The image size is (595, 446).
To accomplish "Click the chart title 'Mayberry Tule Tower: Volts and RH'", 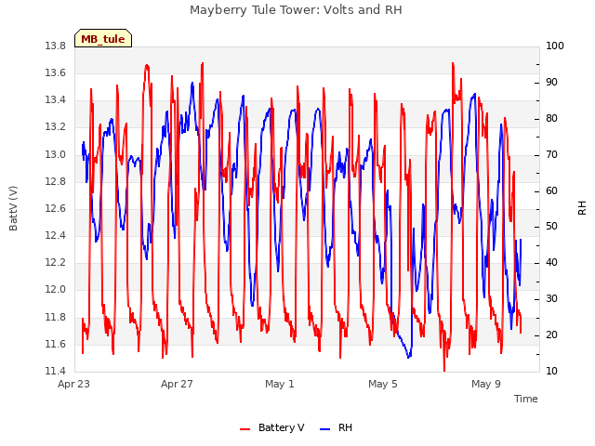I will coord(296,10).
